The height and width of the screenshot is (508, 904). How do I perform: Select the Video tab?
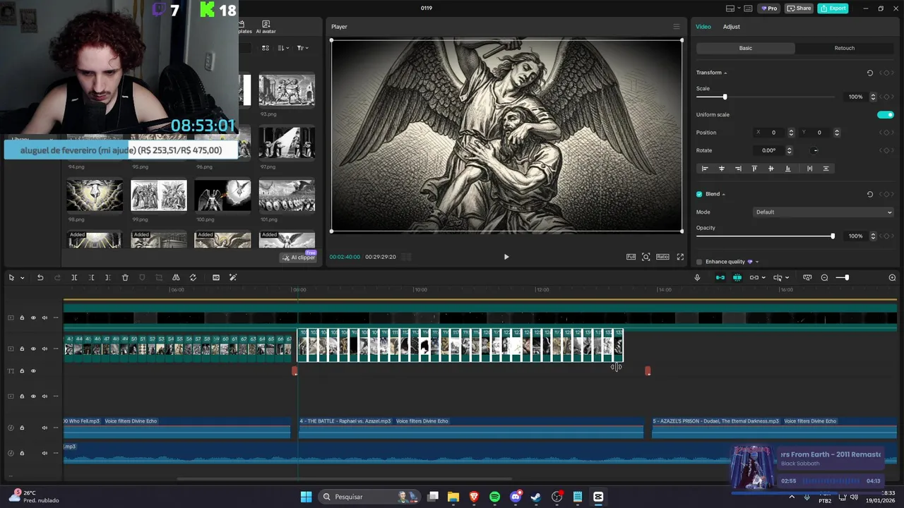point(703,27)
